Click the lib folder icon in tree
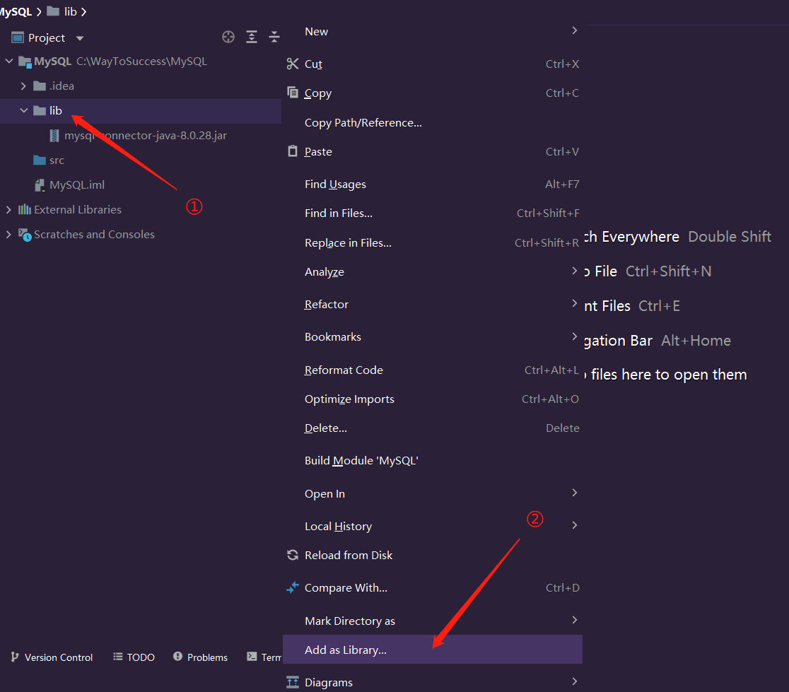This screenshot has height=692, width=789. click(x=40, y=111)
